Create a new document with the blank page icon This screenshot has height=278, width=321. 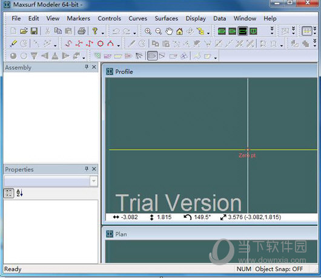pos(13,31)
